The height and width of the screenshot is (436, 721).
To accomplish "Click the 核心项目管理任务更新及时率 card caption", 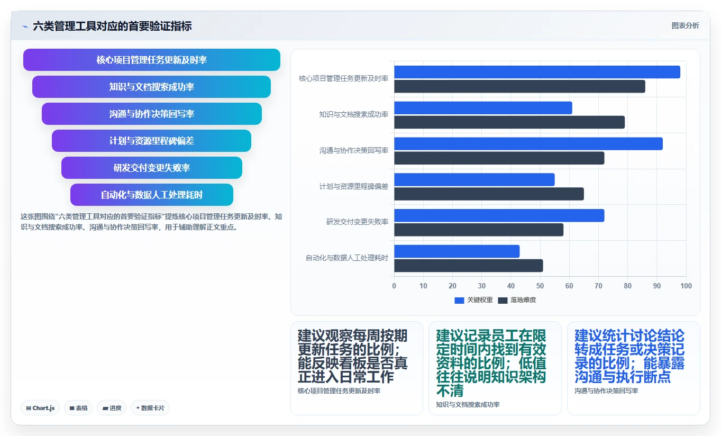I will click(x=339, y=391).
